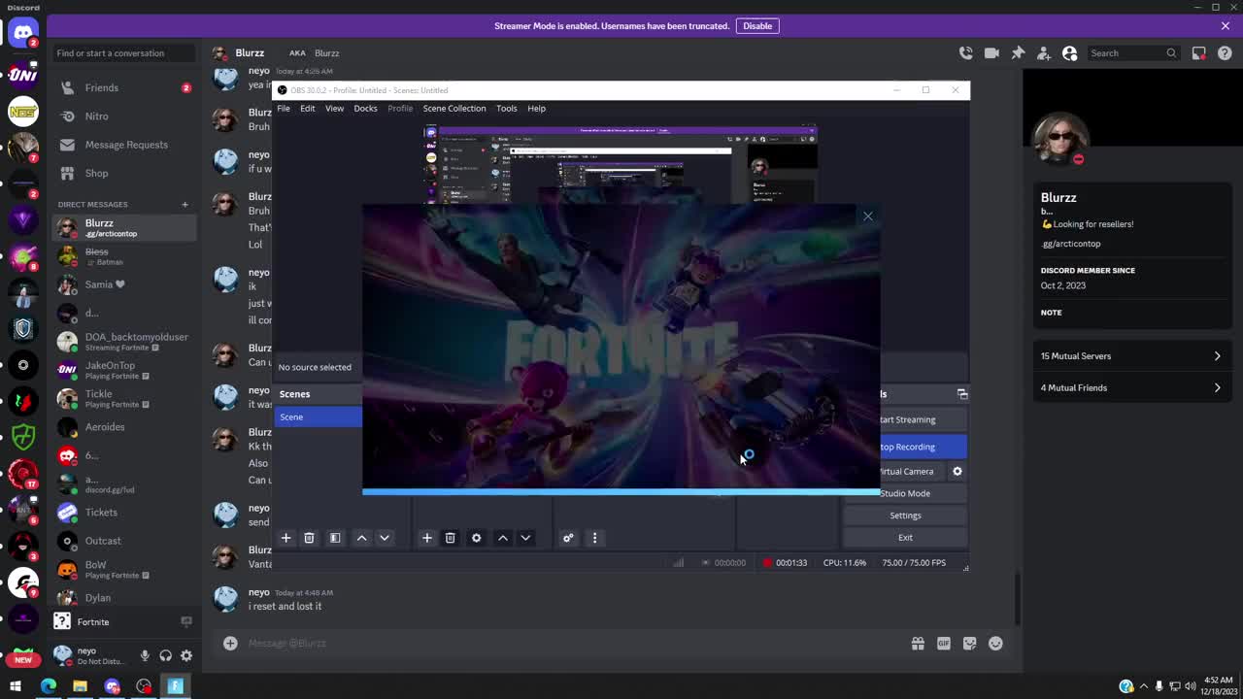The width and height of the screenshot is (1243, 699).
Task: Expand 15 Mutual Servers section
Action: click(x=1131, y=356)
